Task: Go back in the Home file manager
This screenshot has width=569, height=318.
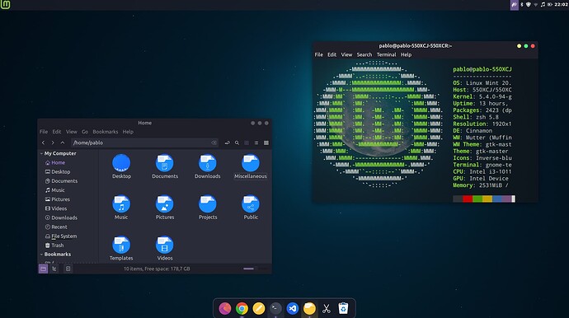Action: 43,143
